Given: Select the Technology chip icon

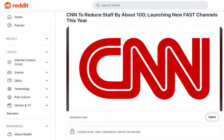Looking at the screenshot, I should click(x=10, y=89).
